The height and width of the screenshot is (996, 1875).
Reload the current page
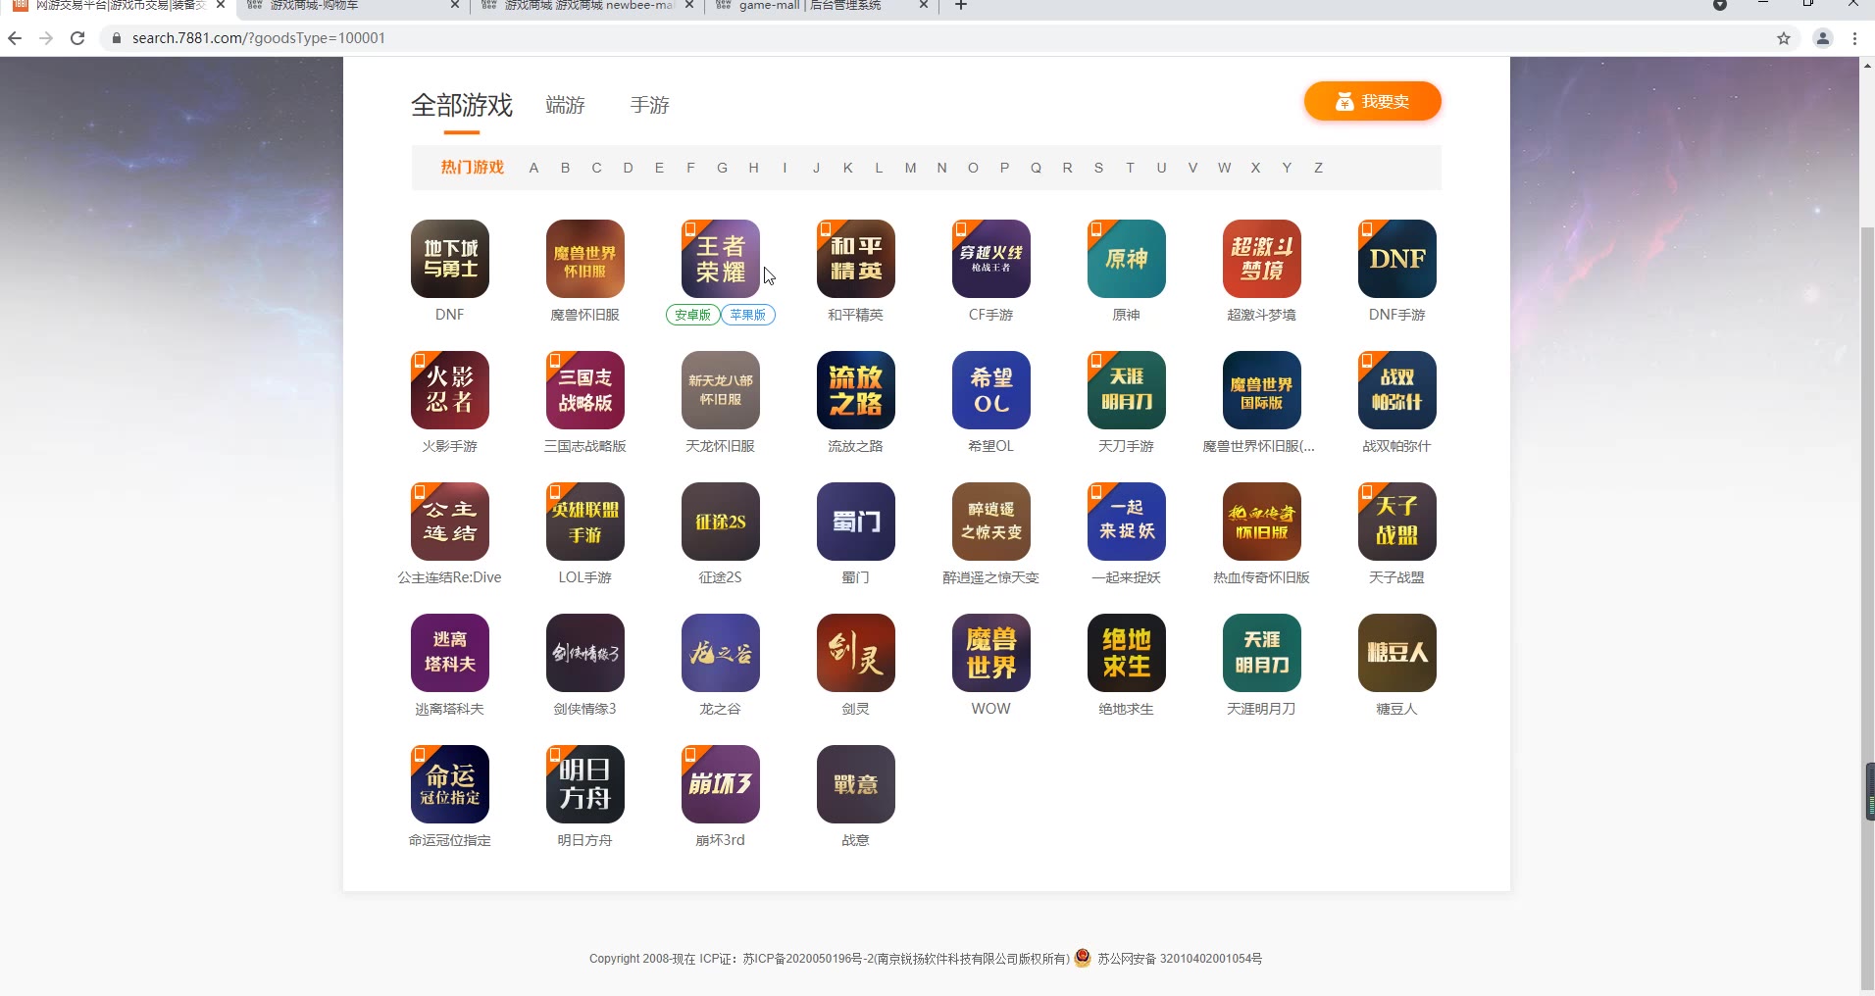[x=77, y=38]
